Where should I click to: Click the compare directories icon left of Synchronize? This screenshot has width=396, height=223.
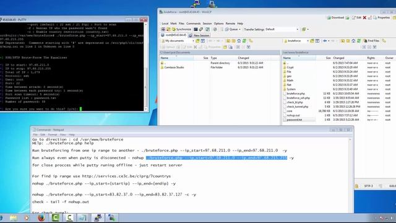(168, 29)
